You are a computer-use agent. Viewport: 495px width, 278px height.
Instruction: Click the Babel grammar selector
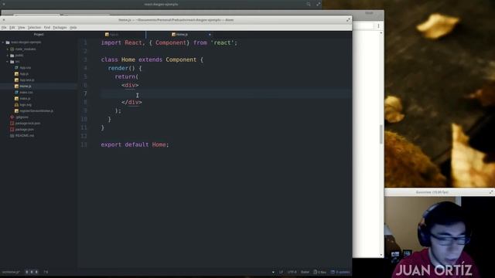click(305, 272)
